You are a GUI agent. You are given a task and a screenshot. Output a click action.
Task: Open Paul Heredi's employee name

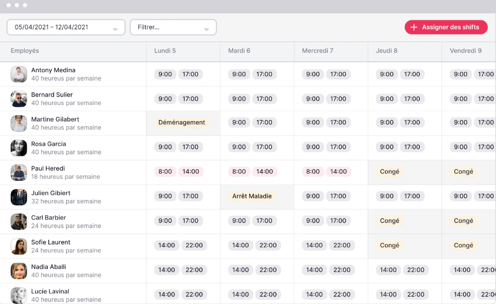[x=48, y=169]
